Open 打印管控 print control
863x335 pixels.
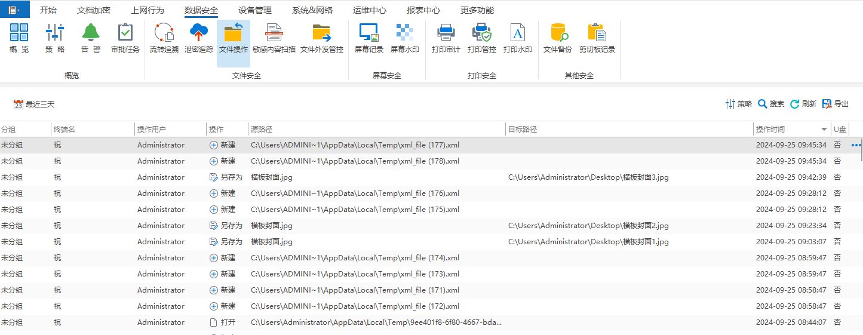(x=482, y=38)
